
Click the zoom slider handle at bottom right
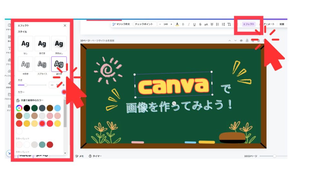[275, 156]
